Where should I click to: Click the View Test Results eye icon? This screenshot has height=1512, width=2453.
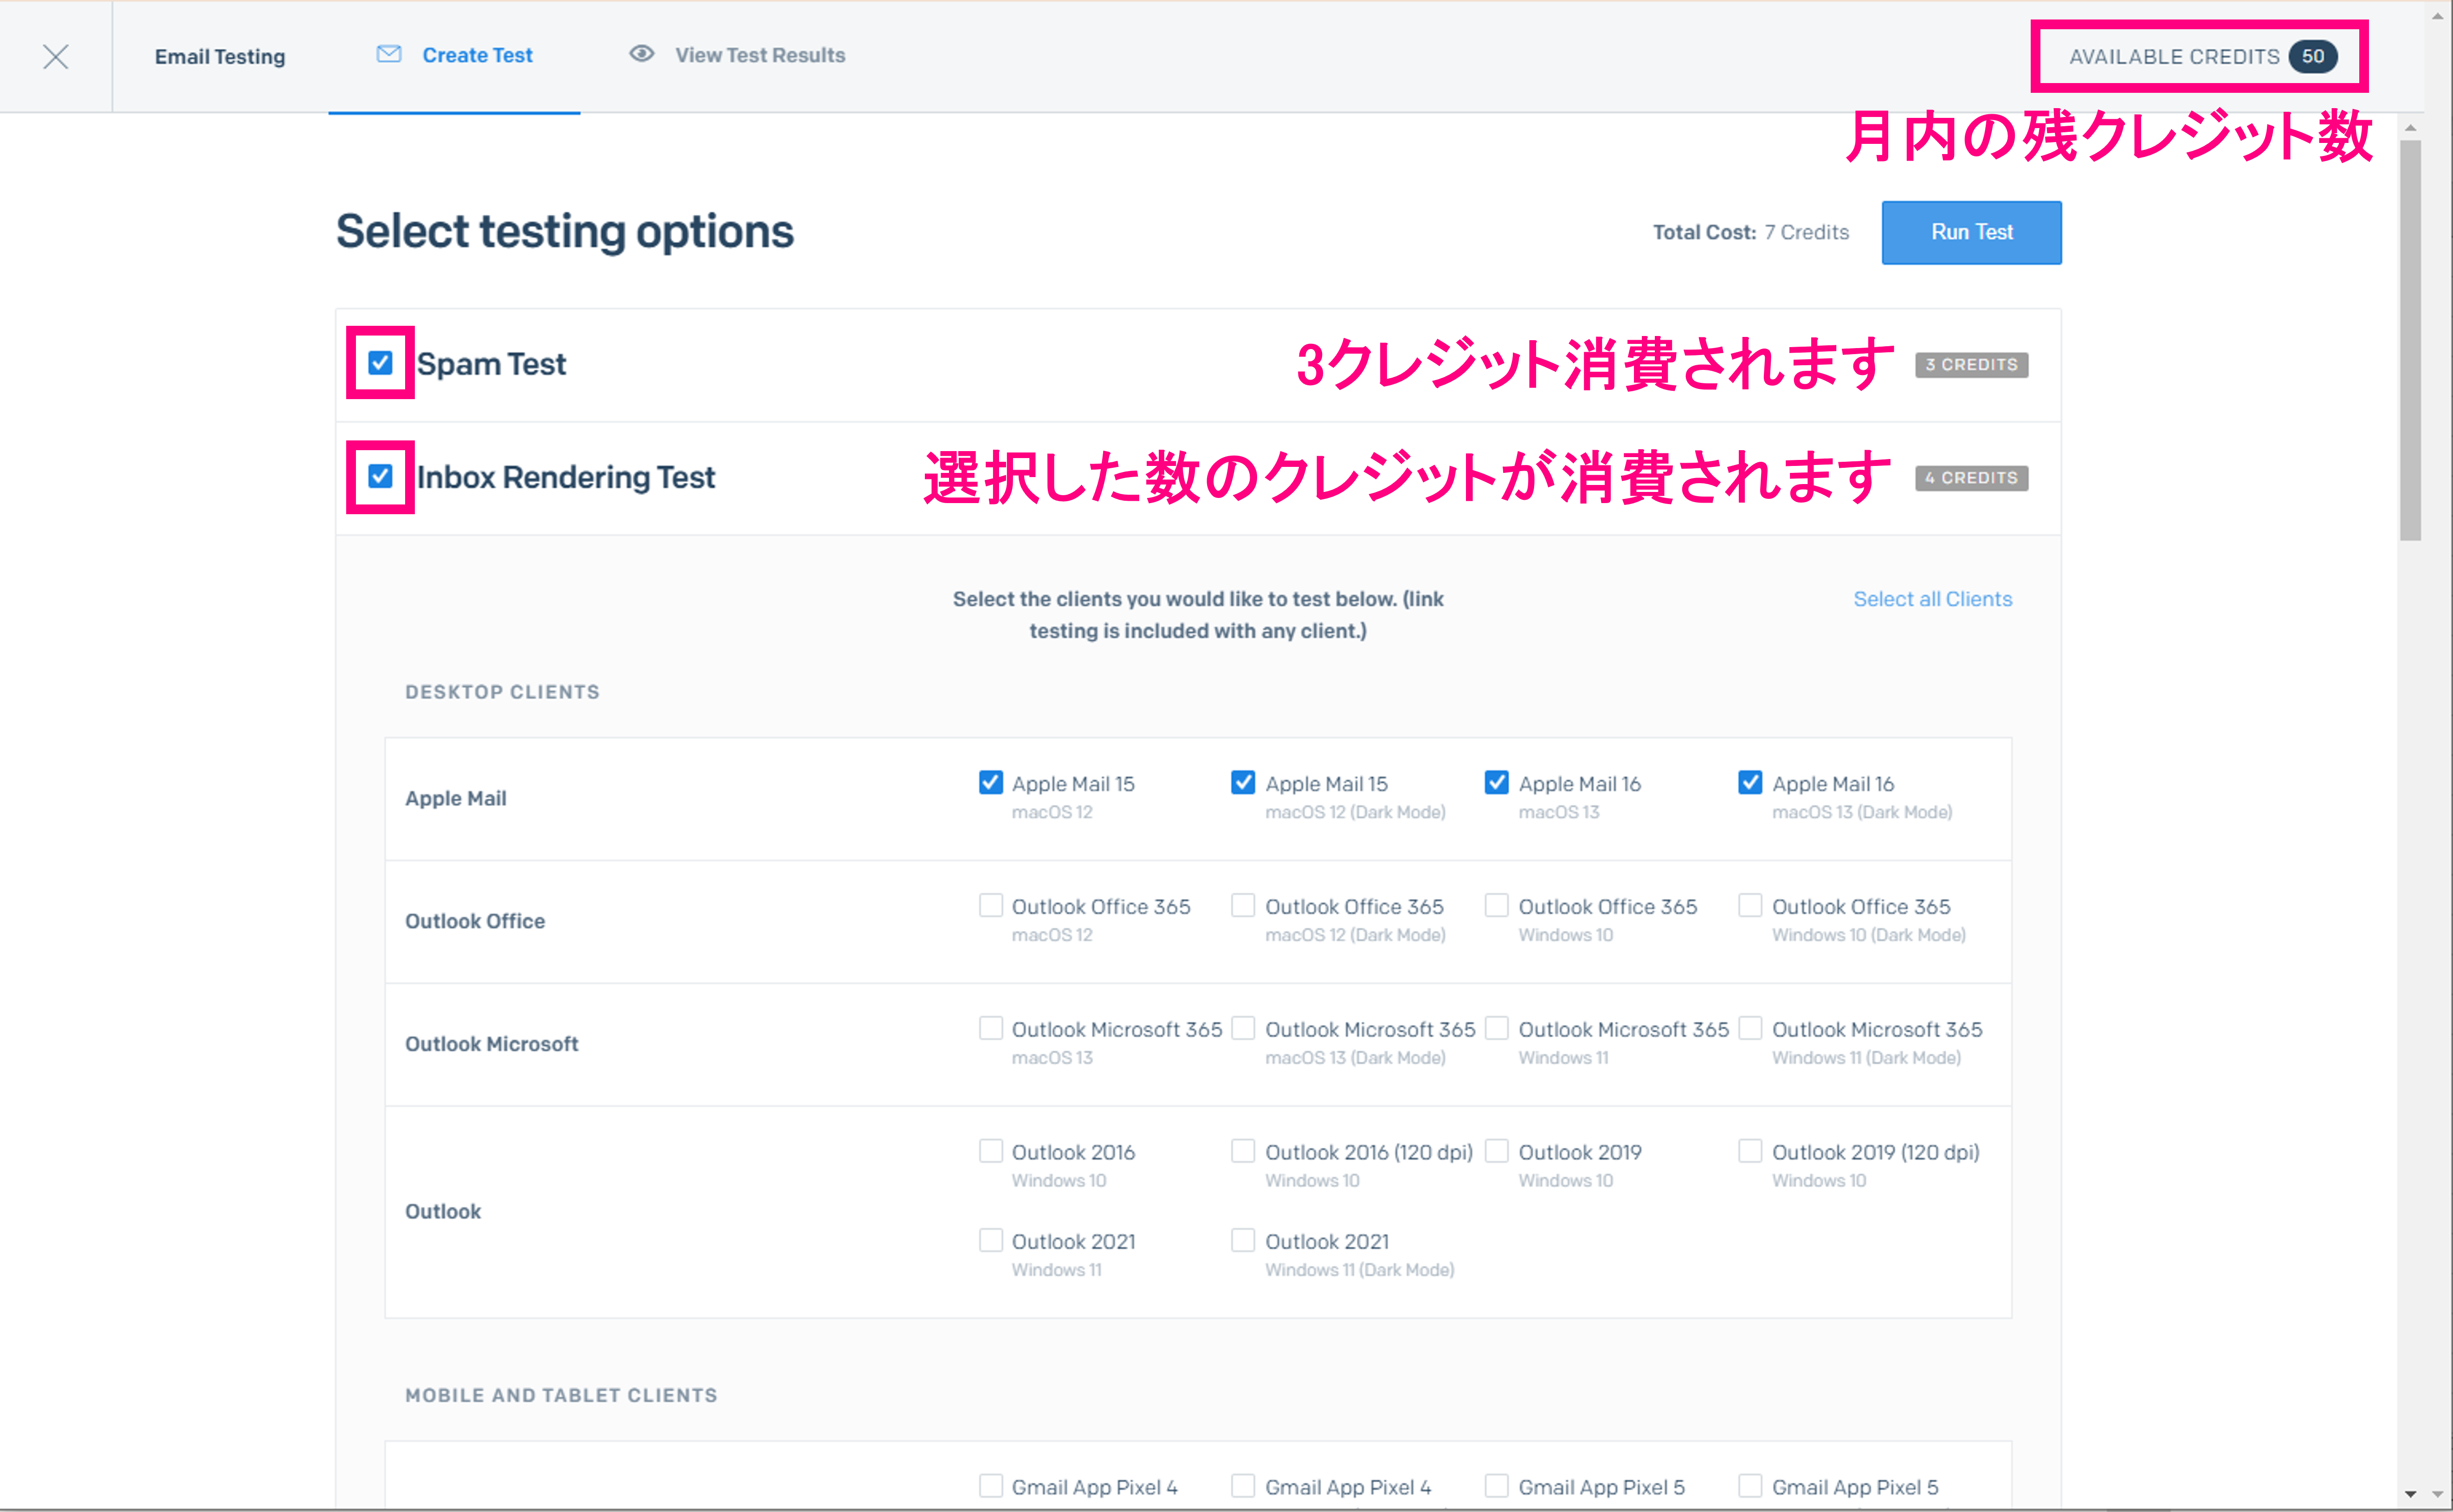639,54
